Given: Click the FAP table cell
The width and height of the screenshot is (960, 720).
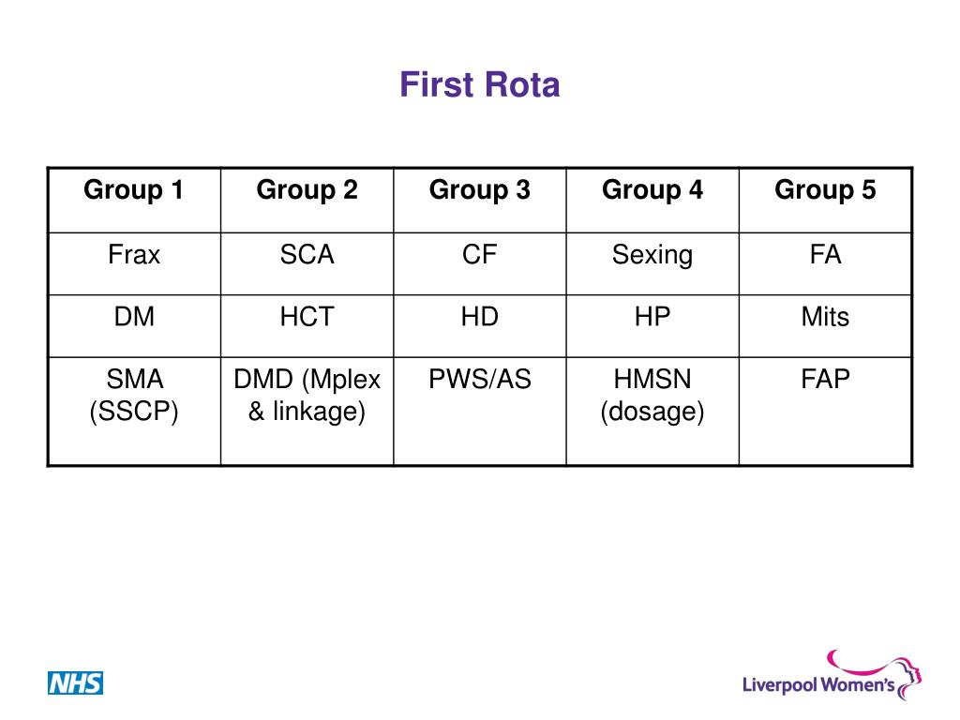Looking at the screenshot, I should pos(825,412).
